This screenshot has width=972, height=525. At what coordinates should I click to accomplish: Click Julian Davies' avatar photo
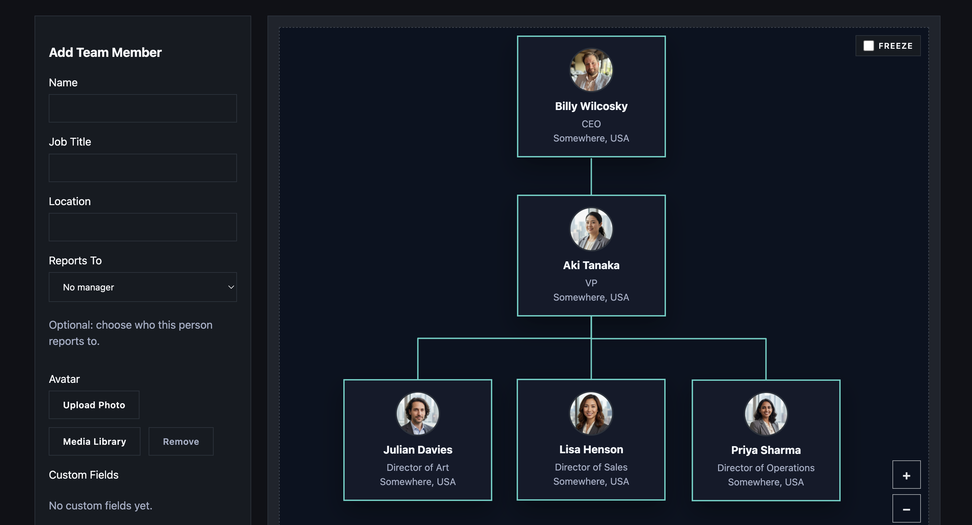(x=417, y=413)
